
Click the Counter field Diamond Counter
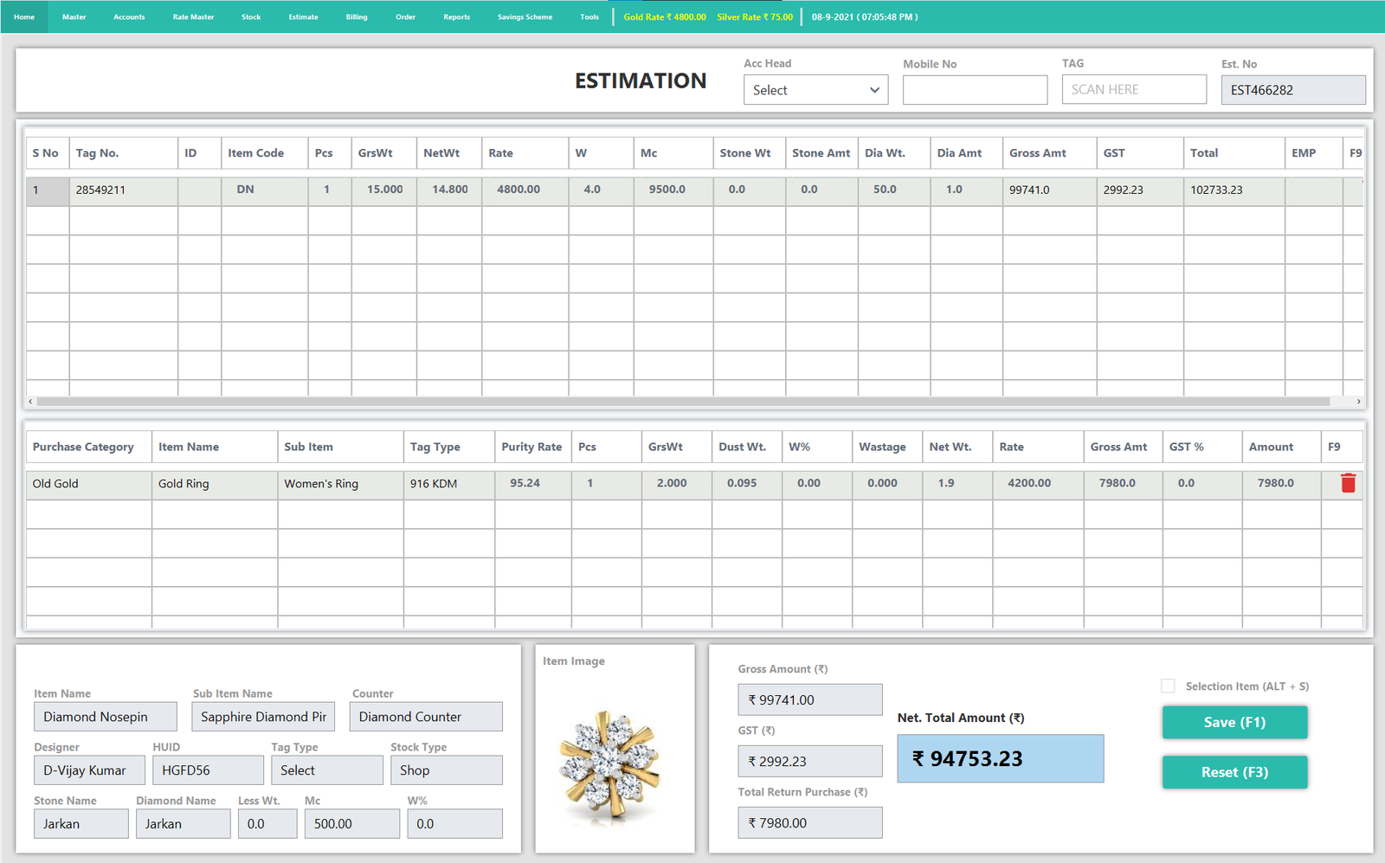426,717
